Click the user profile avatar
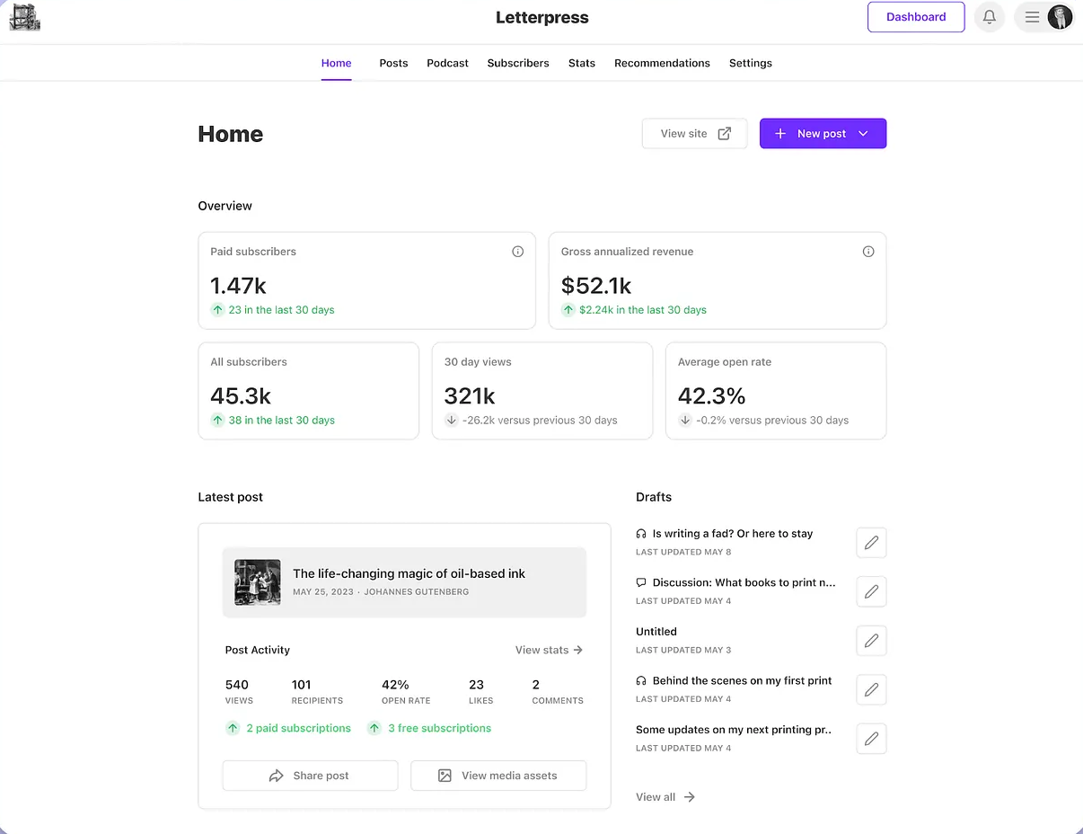Screen dimensions: 1083x834 pos(1060,17)
